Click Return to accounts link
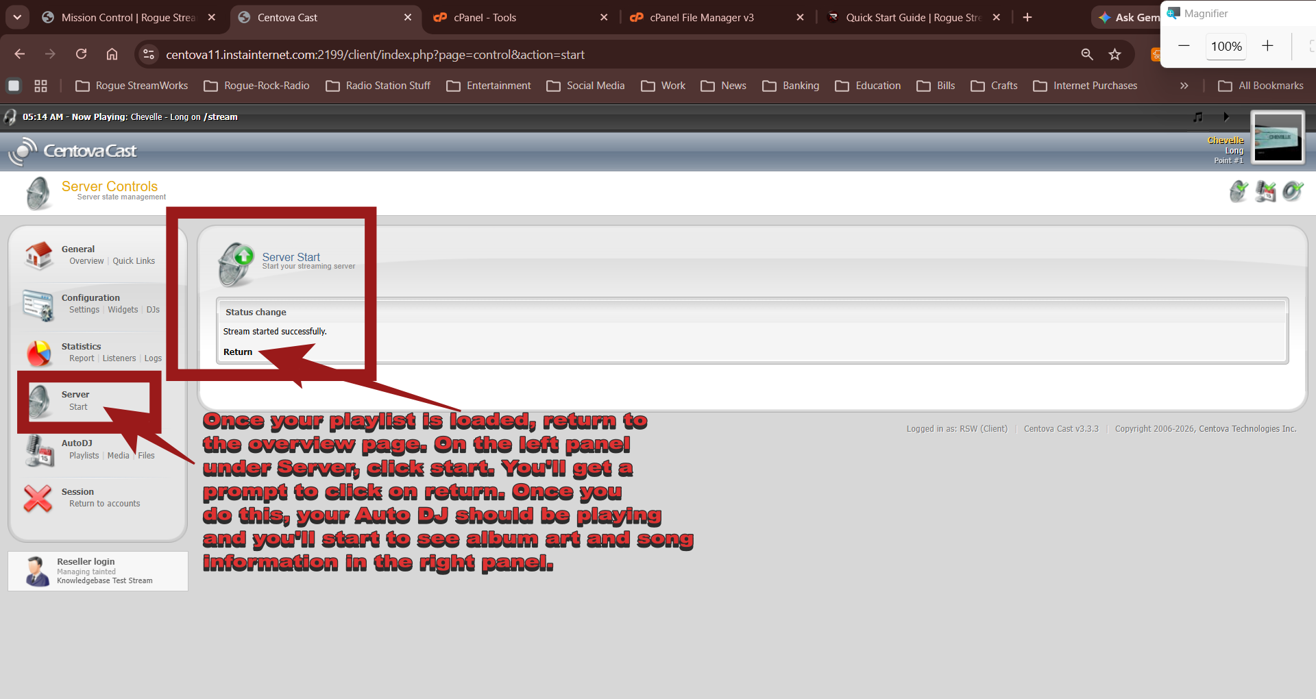 [x=104, y=504]
